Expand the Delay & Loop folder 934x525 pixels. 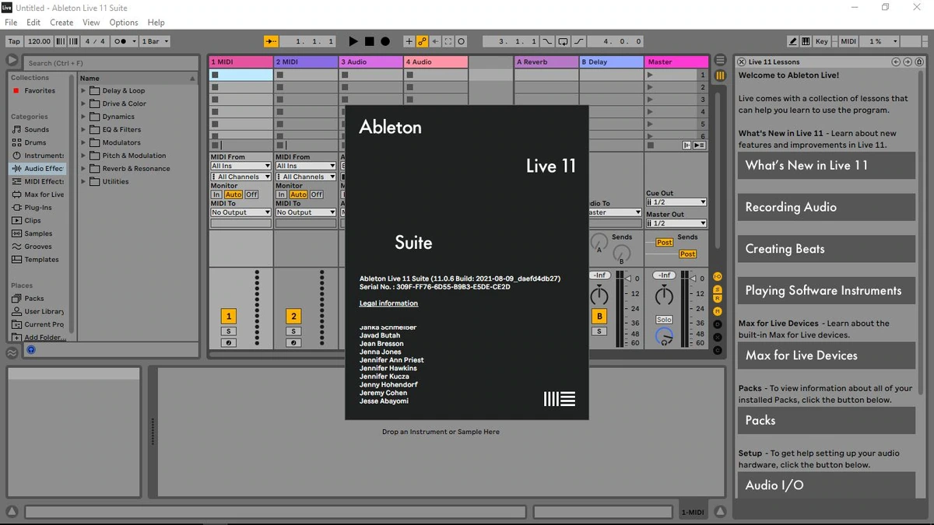(83, 91)
